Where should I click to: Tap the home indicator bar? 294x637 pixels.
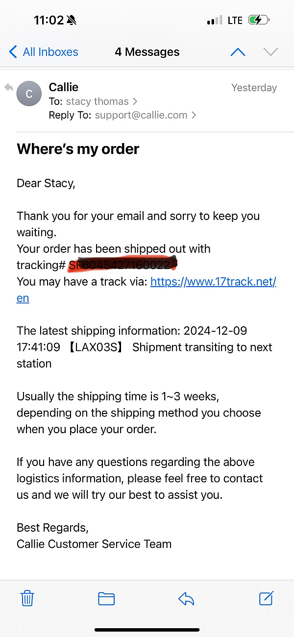click(x=147, y=630)
